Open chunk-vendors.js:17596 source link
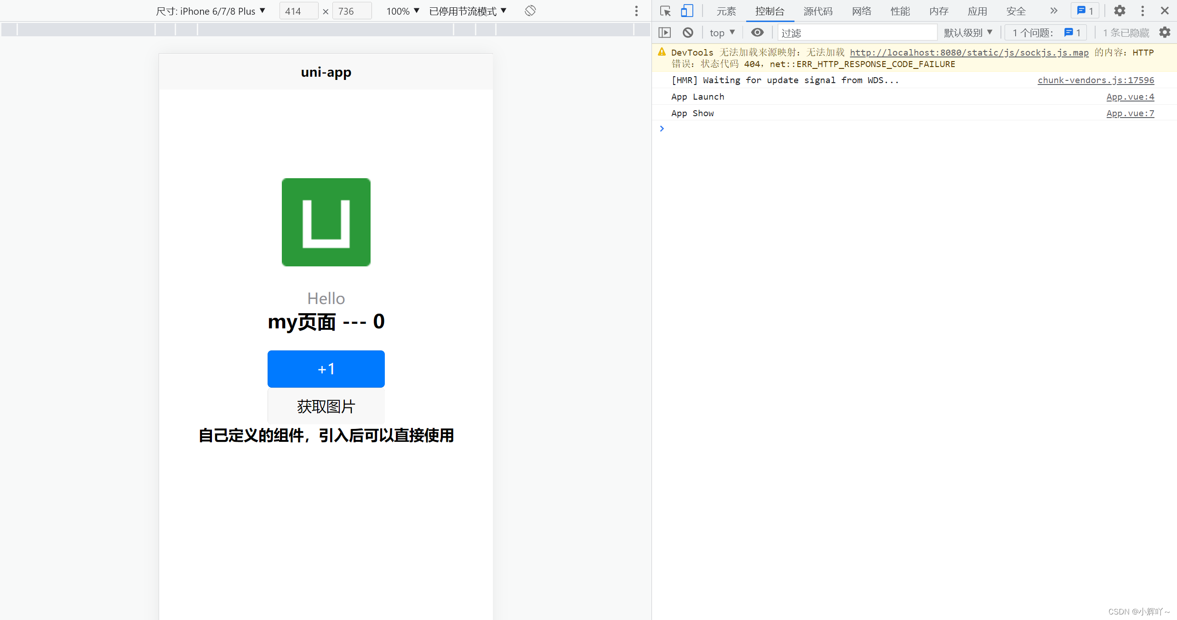The height and width of the screenshot is (620, 1177). pos(1096,80)
